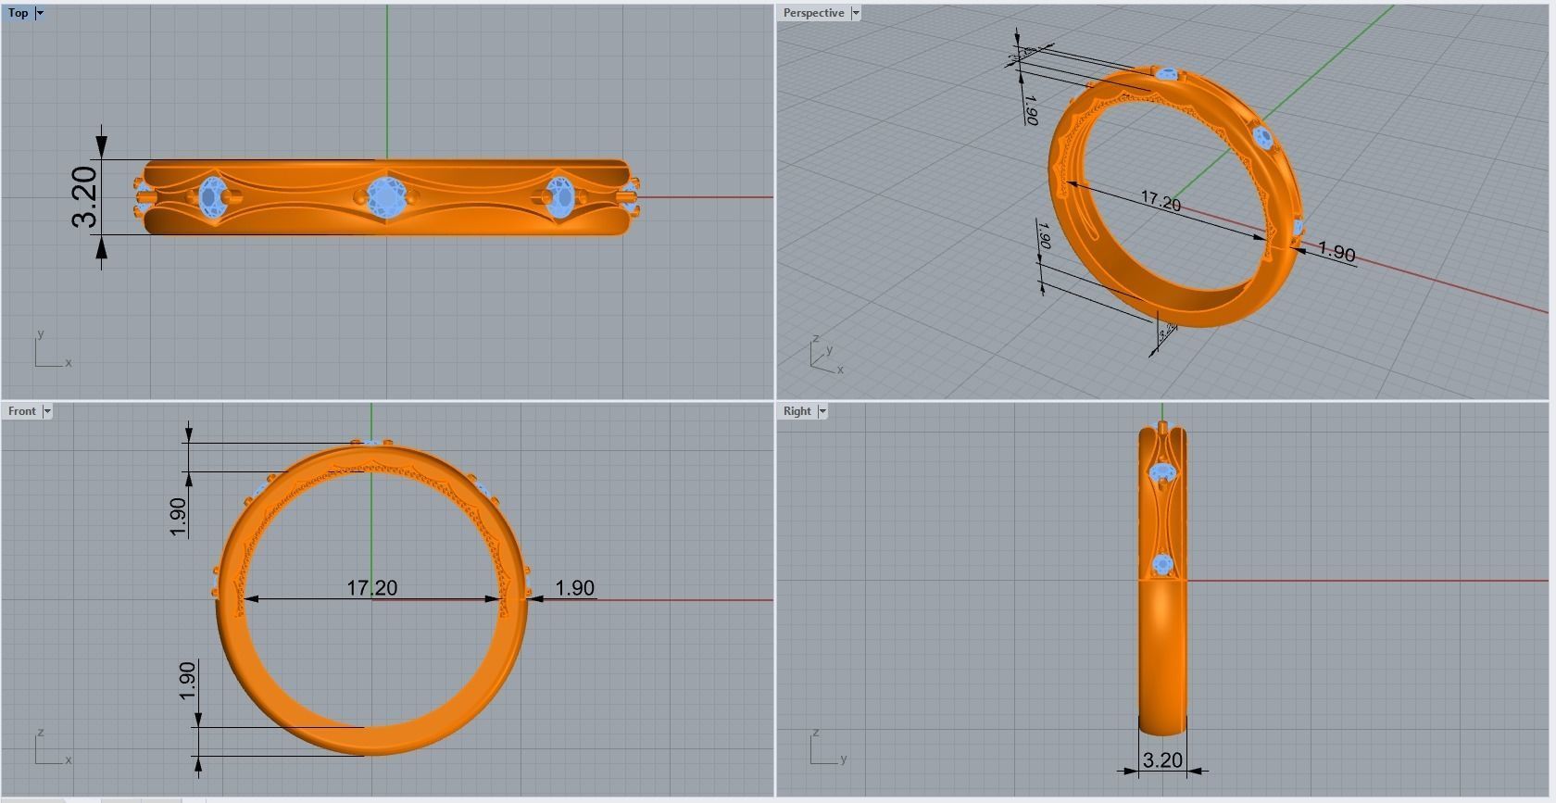This screenshot has width=1556, height=803.
Task: Select the 3.20 width dimension in Right view
Action: click(x=1162, y=760)
